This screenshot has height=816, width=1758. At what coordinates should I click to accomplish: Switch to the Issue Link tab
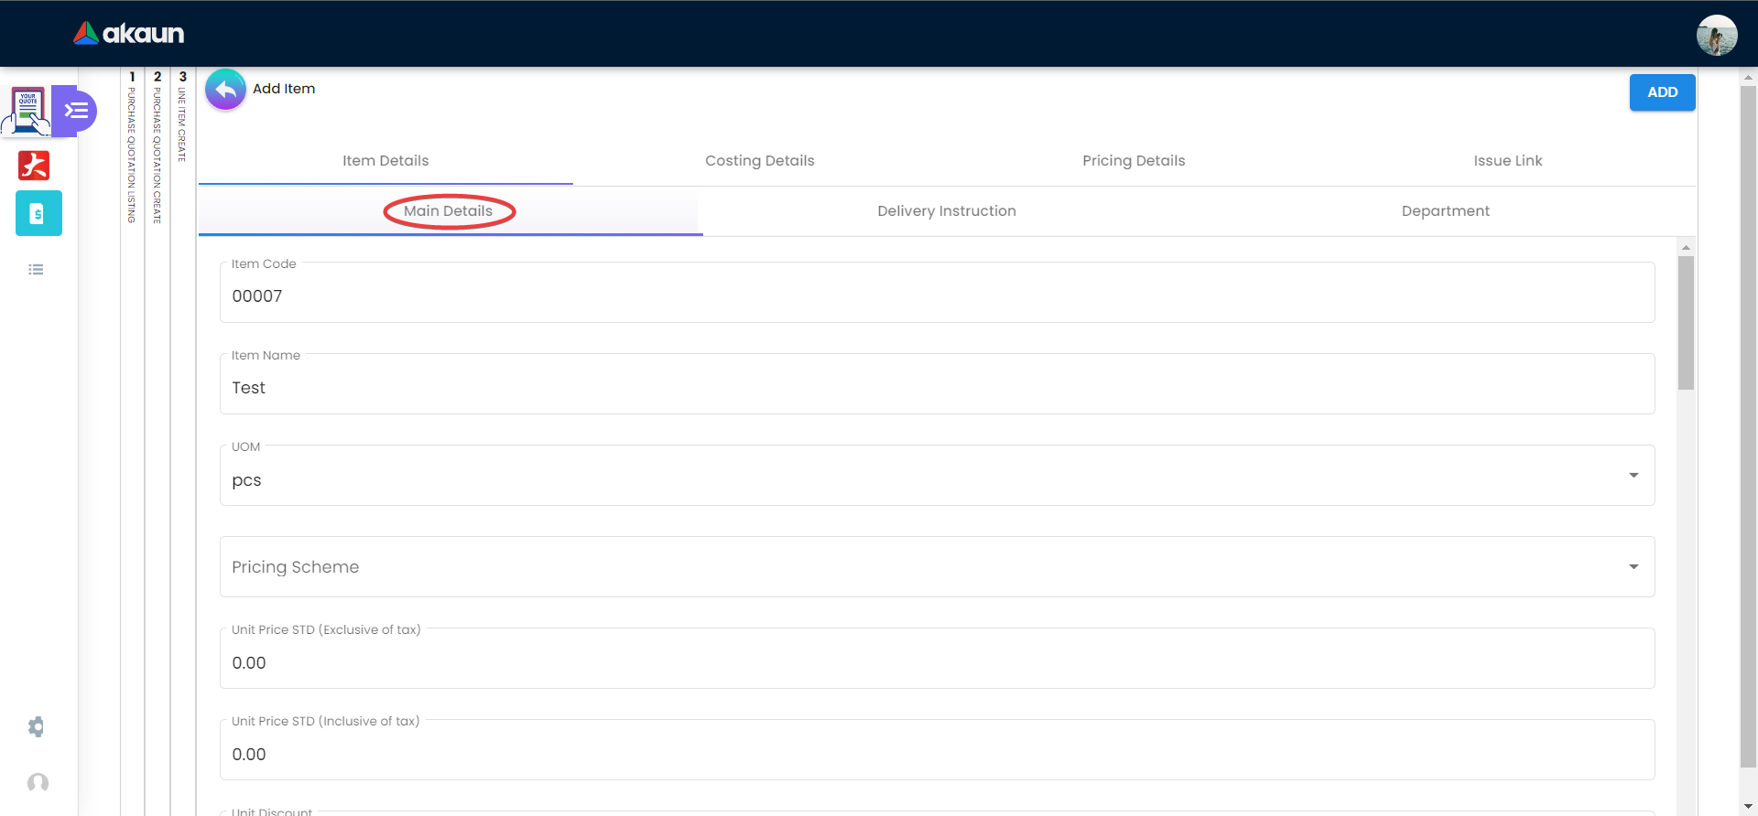pos(1508,161)
